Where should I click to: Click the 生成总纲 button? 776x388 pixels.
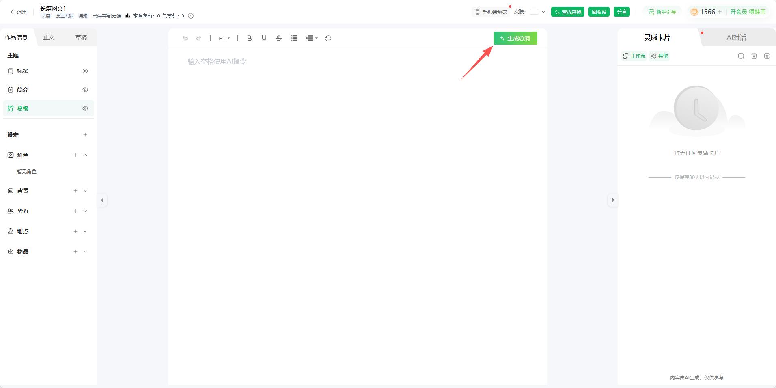coord(515,38)
